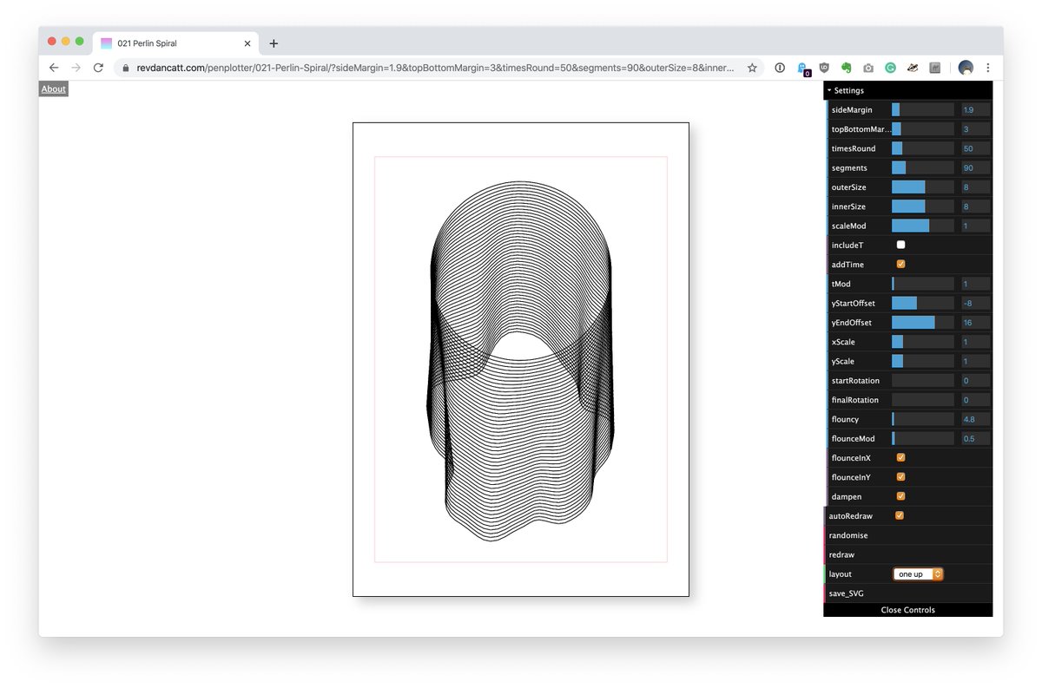Adjust the startRotation slider
This screenshot has height=688, width=1042.
[923, 380]
